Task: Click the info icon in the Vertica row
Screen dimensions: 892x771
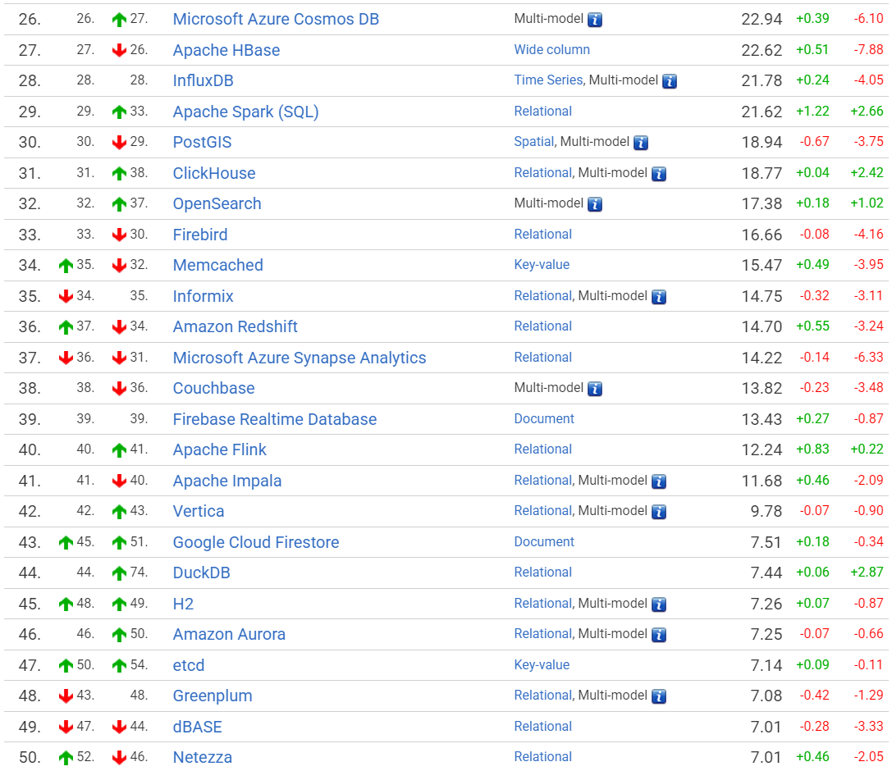Action: point(659,512)
